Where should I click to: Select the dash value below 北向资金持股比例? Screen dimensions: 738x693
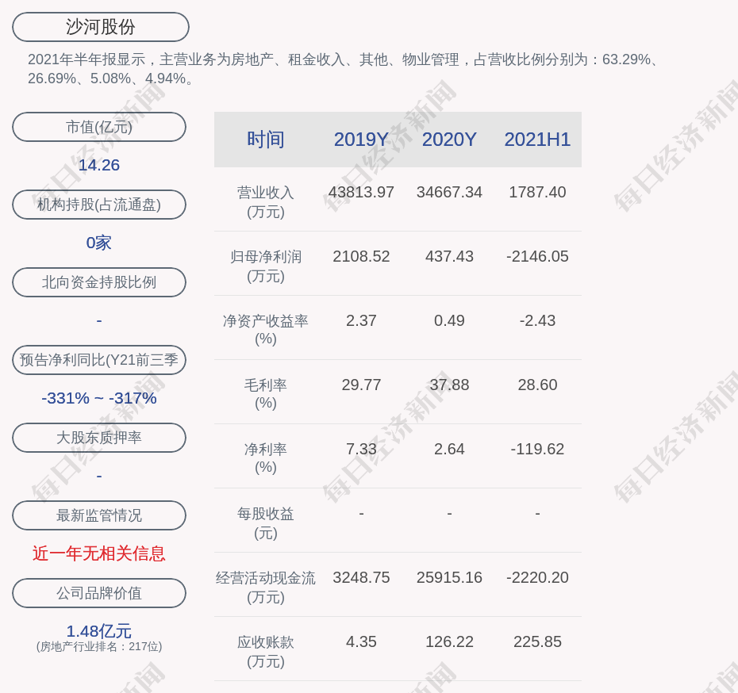click(x=99, y=321)
